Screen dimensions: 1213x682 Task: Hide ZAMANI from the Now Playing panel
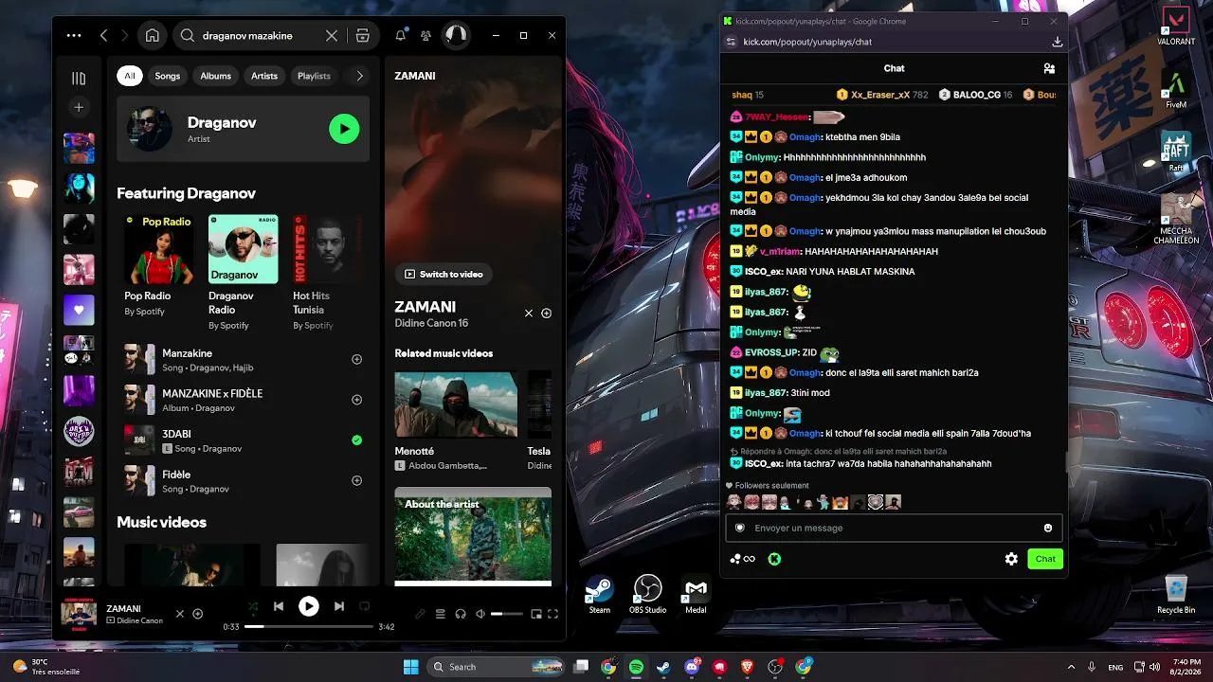click(529, 313)
